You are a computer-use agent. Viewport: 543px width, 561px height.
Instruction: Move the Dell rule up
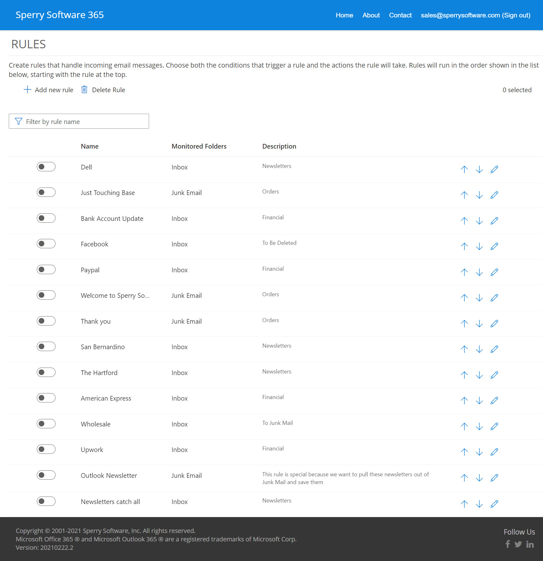coord(464,169)
